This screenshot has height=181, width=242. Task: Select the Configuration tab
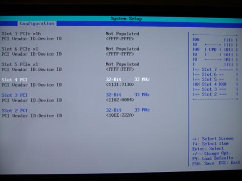(x=37, y=24)
